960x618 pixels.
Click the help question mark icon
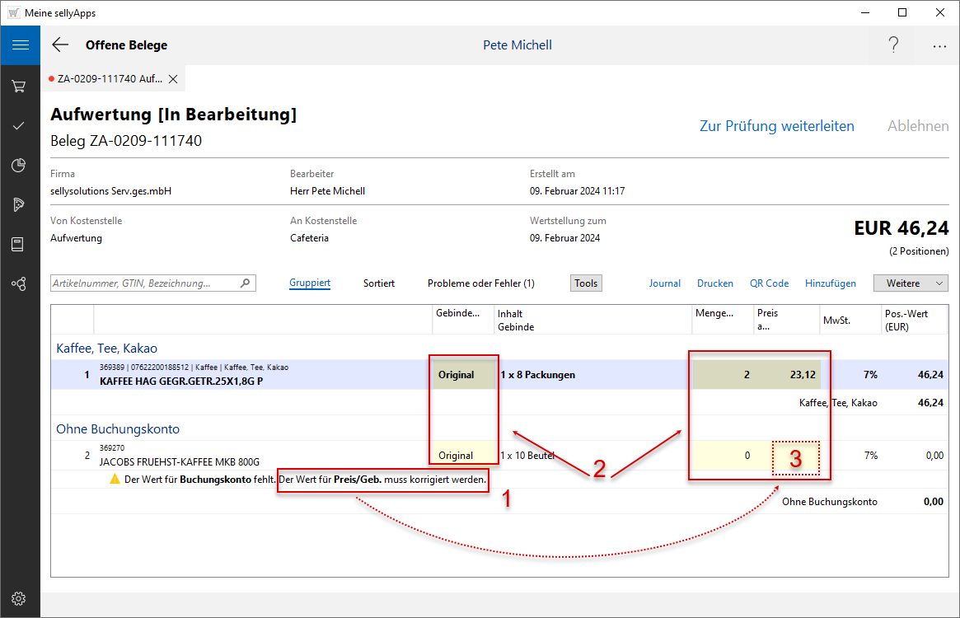click(893, 45)
